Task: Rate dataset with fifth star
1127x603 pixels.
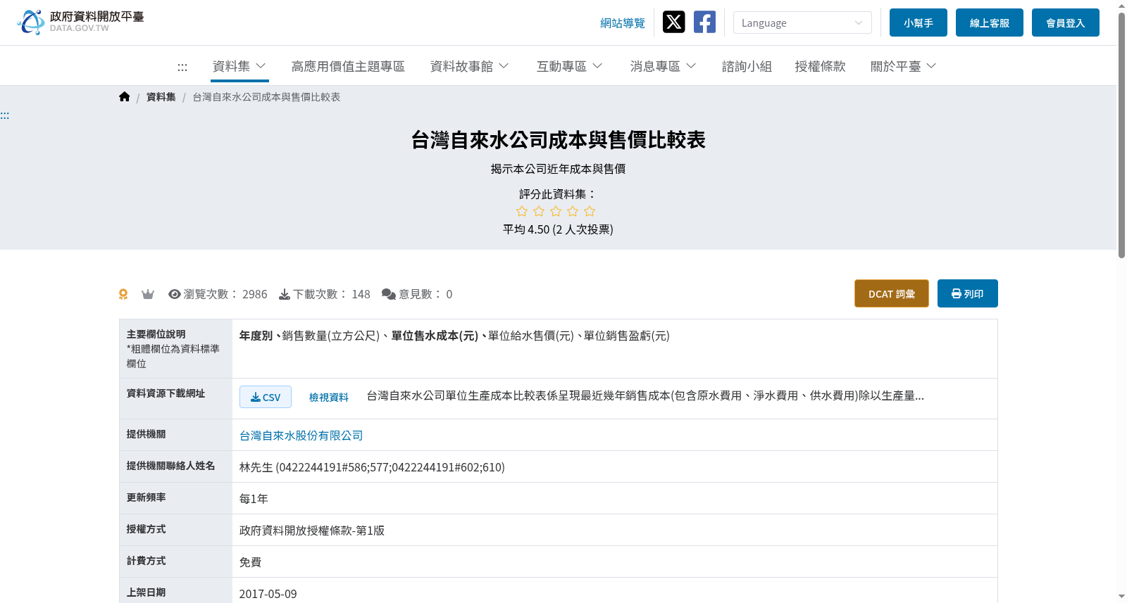Action: (590, 211)
